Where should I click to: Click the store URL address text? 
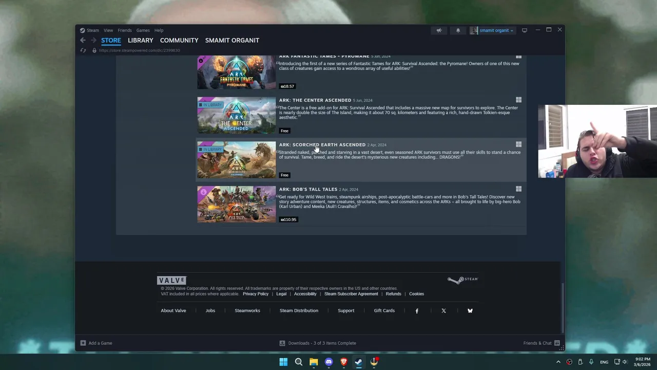pyautogui.click(x=140, y=50)
